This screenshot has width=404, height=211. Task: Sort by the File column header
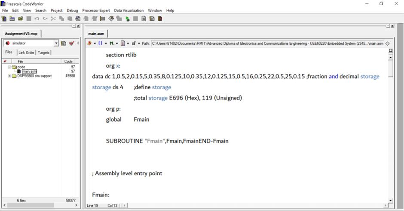[36, 62]
